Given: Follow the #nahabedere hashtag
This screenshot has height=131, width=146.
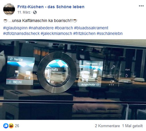Looking at the screenshot, I should pos(41,28).
